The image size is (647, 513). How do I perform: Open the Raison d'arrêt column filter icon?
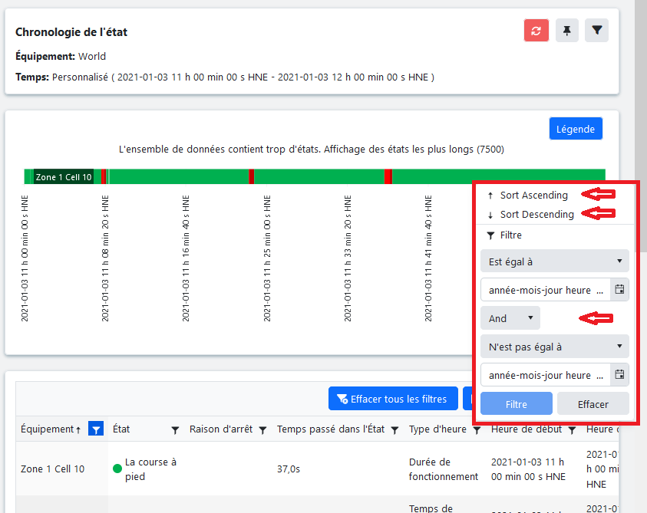[262, 430]
